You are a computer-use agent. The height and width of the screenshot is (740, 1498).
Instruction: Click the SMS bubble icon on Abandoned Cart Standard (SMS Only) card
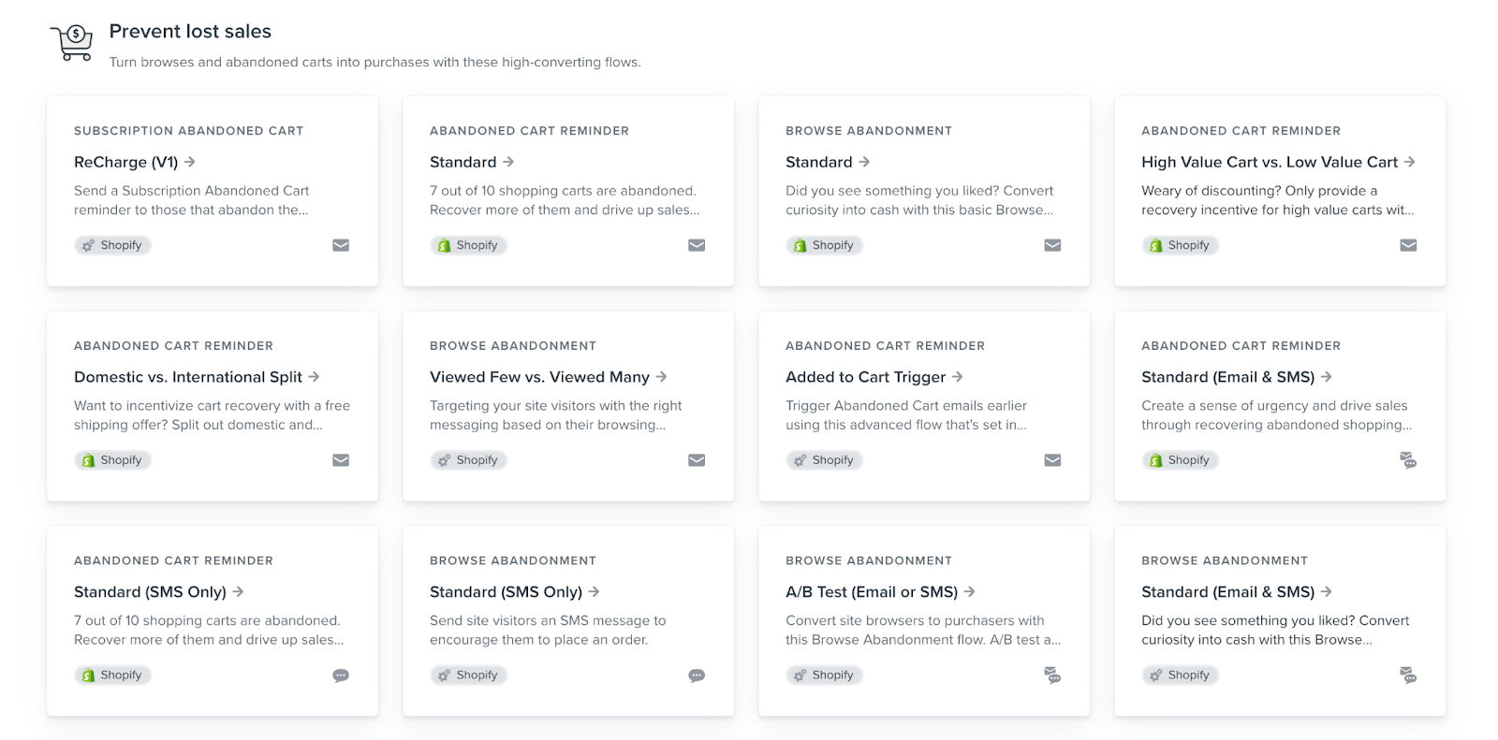pyautogui.click(x=341, y=675)
